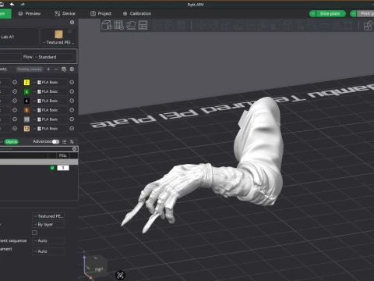Select the Lab A1 printer selector

(x=19, y=37)
